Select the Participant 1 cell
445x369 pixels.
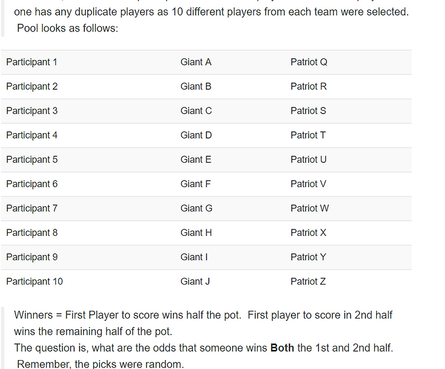point(88,62)
